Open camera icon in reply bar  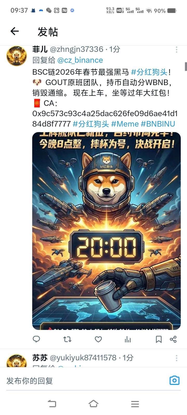click(x=175, y=381)
